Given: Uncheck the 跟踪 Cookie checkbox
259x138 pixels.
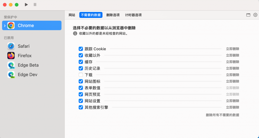Looking at the screenshot, I should point(81,49).
